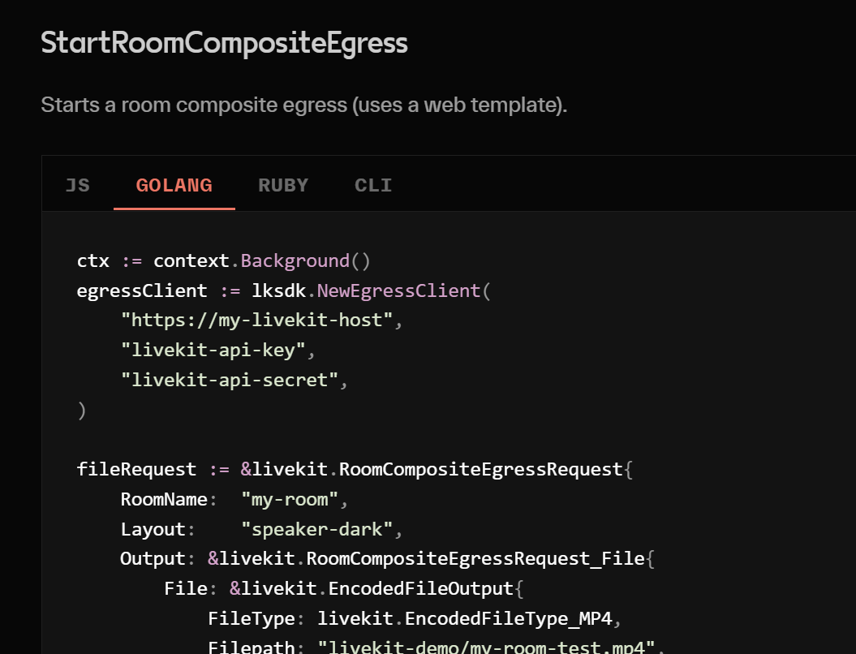The height and width of the screenshot is (654, 856).
Task: Switch to the JS tab
Action: [x=77, y=185]
